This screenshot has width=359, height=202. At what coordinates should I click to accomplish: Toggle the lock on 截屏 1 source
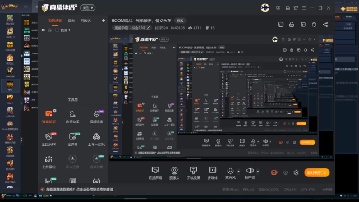[x=50, y=30]
